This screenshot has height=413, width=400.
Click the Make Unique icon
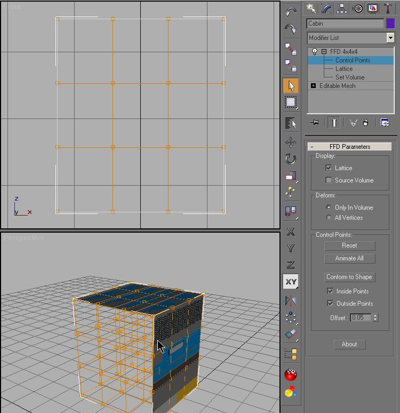353,123
